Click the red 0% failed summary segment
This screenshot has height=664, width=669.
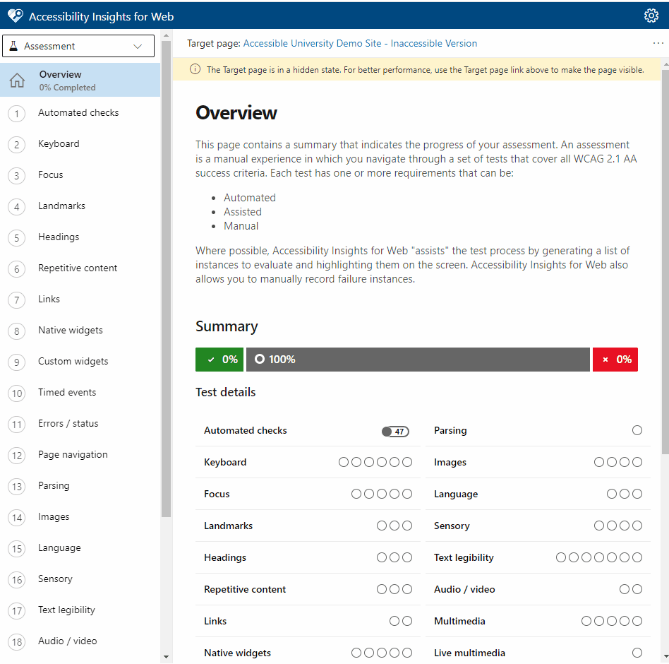click(615, 360)
